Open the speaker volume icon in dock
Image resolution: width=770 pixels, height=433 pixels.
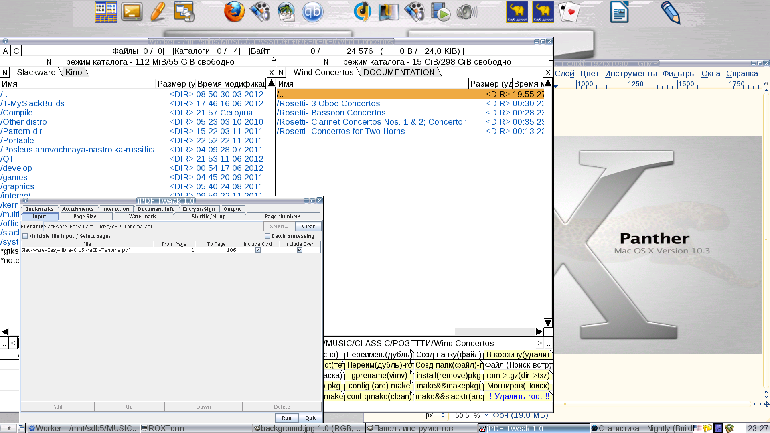point(467,12)
